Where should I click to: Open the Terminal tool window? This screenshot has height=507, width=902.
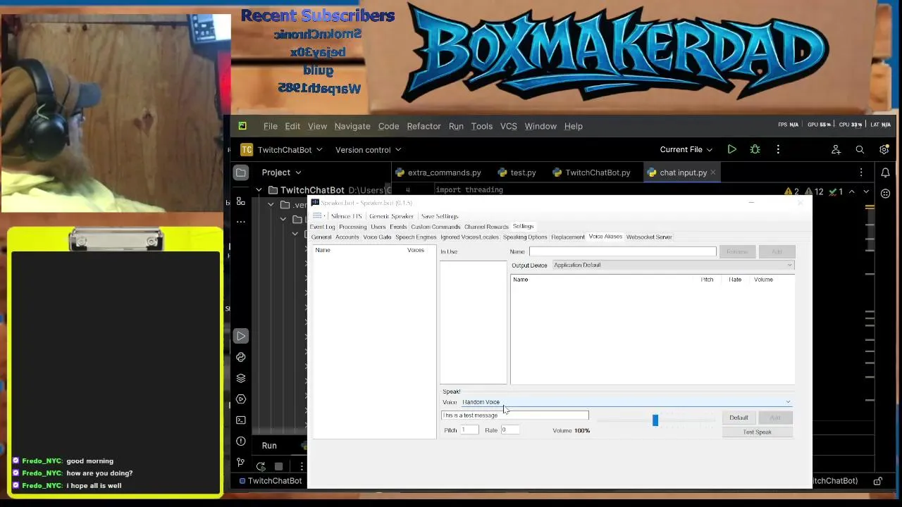(241, 420)
